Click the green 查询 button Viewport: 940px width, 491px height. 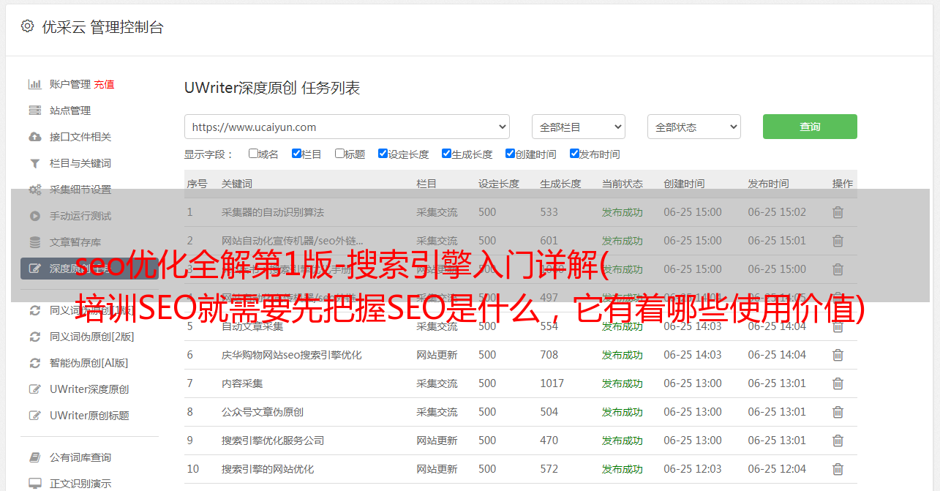810,127
